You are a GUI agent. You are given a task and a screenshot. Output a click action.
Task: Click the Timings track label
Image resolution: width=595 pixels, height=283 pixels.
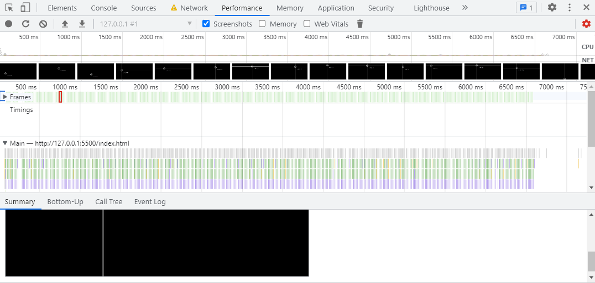(x=21, y=110)
